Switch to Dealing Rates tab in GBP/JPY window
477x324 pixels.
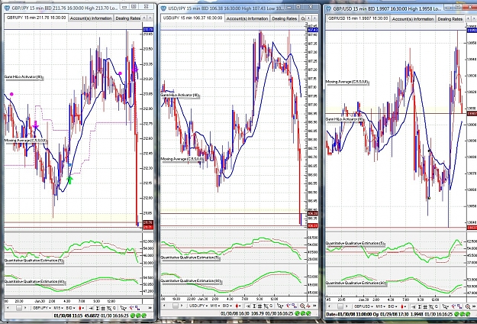tap(127, 18)
